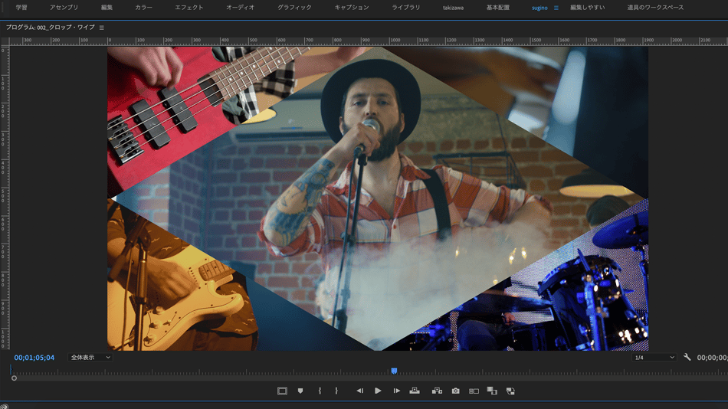Image resolution: width=728 pixels, height=409 pixels.
Task: Switch to the エフェクト workspace tab
Action: tap(189, 8)
